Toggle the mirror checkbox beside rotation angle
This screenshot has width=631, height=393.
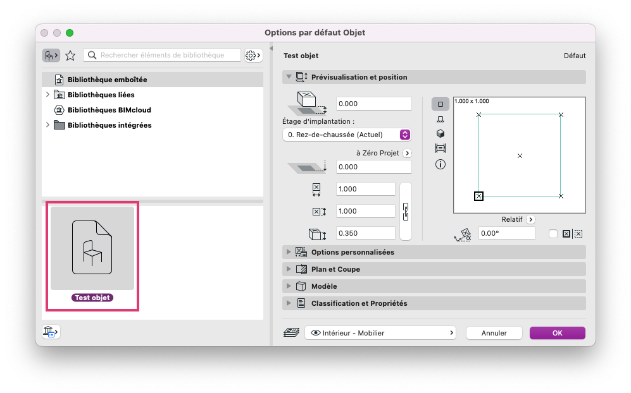tap(553, 234)
